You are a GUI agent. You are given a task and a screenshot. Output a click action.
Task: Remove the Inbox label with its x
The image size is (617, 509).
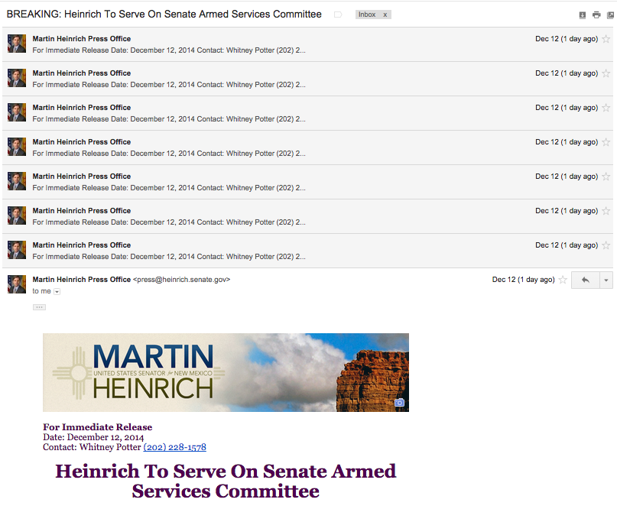385,15
